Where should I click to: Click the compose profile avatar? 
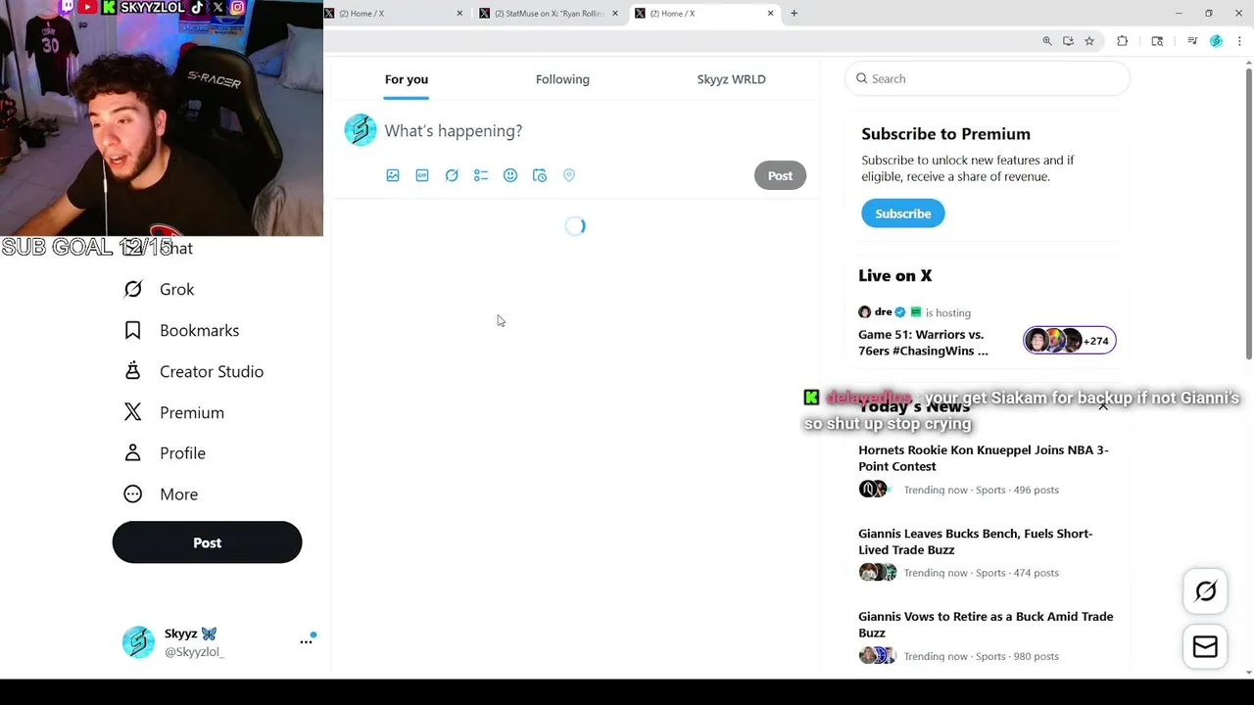tap(361, 130)
